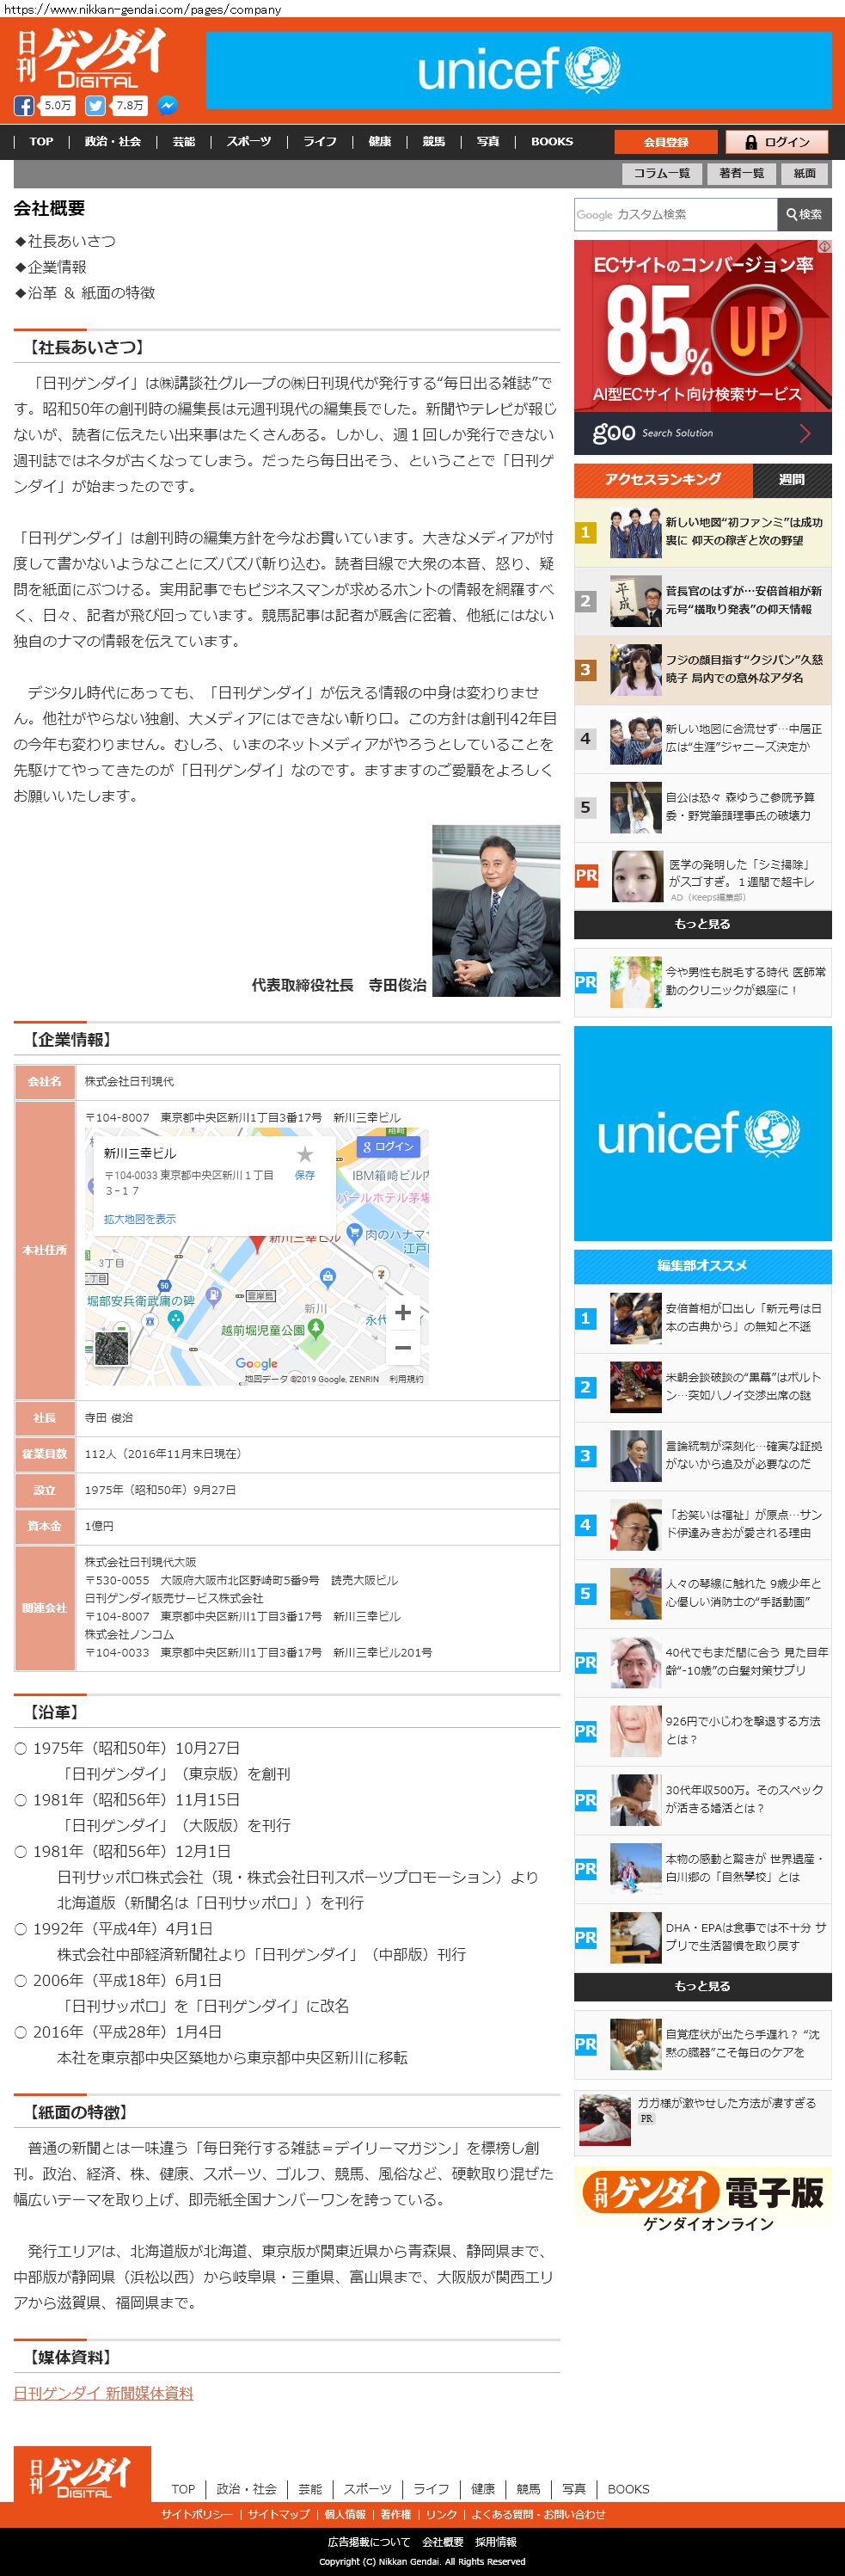Click the 紙面 button
Screen dimensions: 845x2576
coord(805,173)
